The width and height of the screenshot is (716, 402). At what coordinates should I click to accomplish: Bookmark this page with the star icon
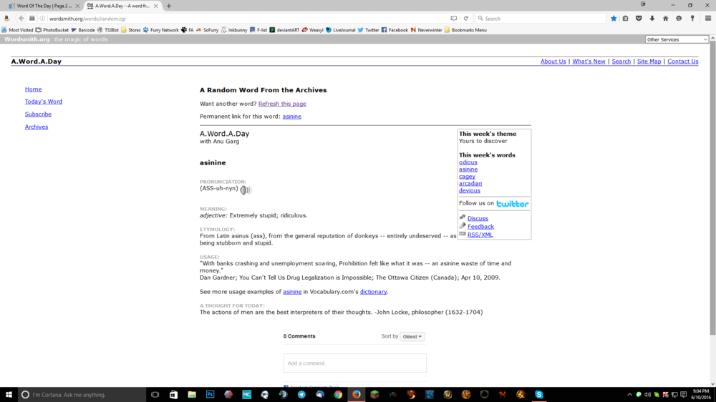[614, 19]
